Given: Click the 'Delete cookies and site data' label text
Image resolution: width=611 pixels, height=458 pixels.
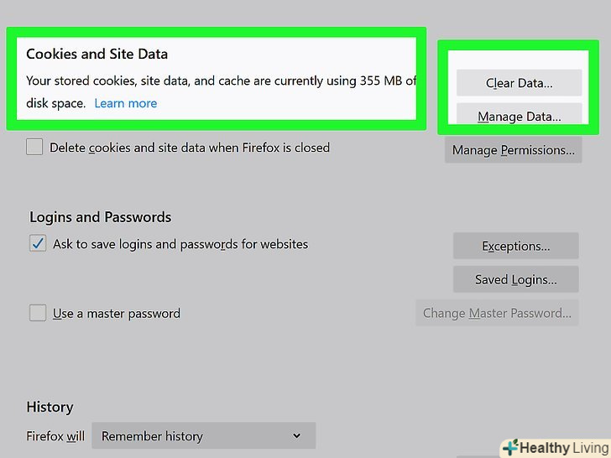Looking at the screenshot, I should click(189, 148).
